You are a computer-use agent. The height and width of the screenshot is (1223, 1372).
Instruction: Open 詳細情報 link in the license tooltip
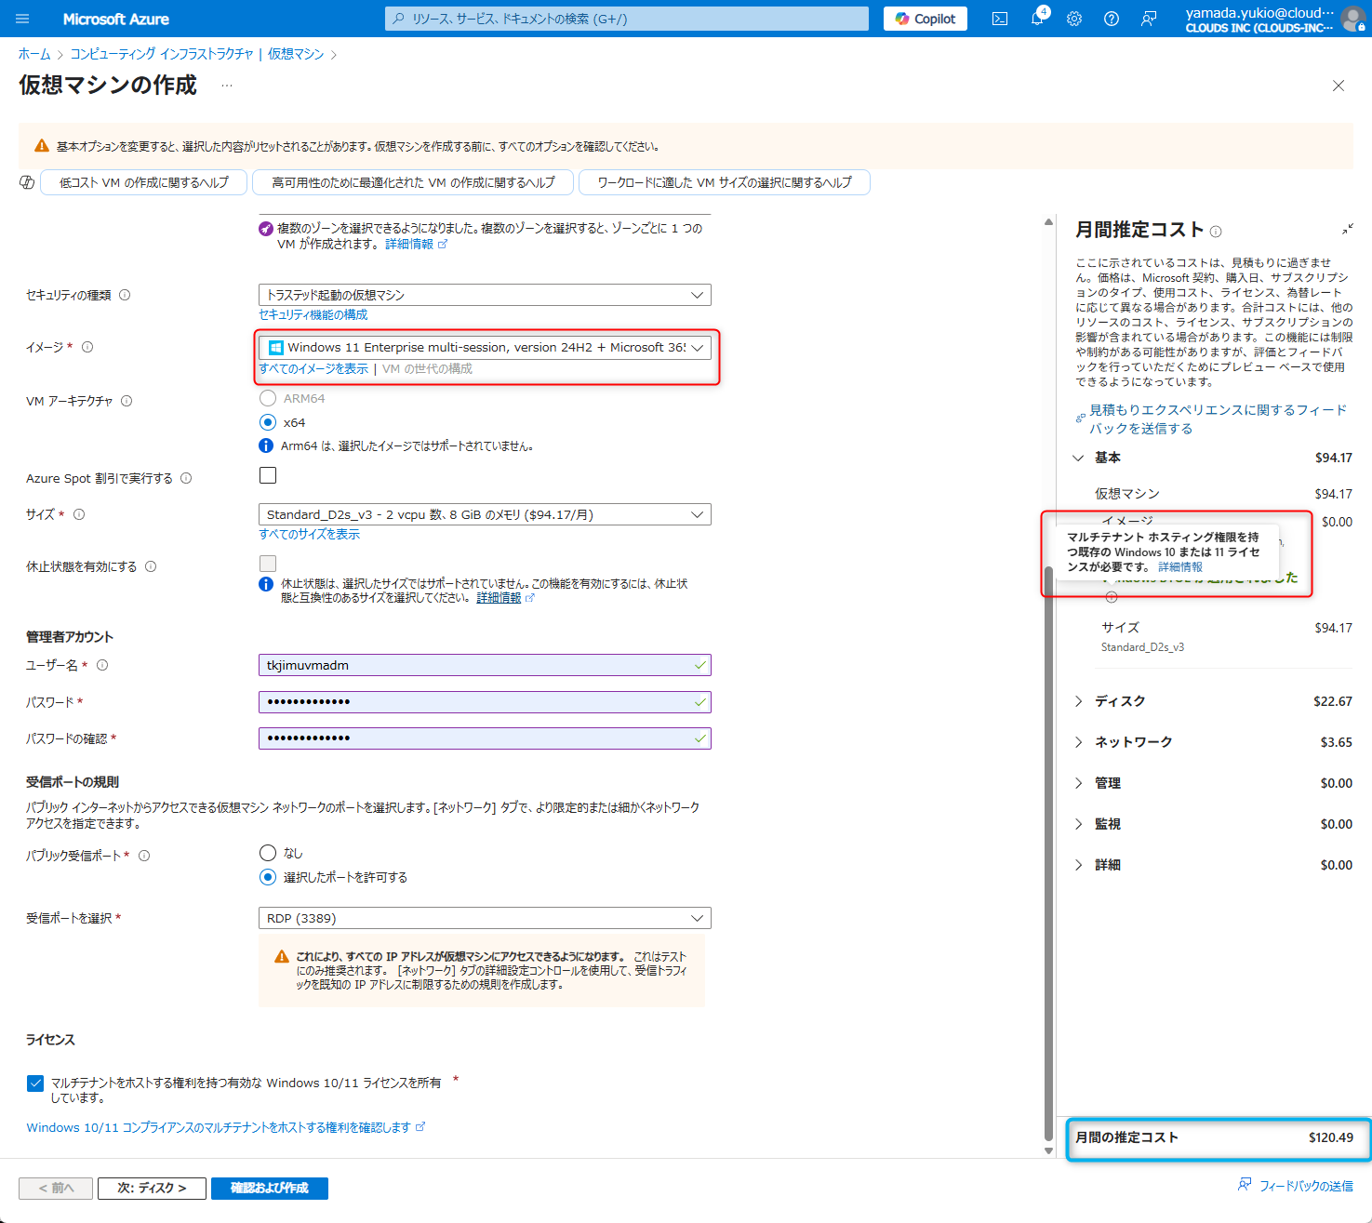click(x=1180, y=566)
